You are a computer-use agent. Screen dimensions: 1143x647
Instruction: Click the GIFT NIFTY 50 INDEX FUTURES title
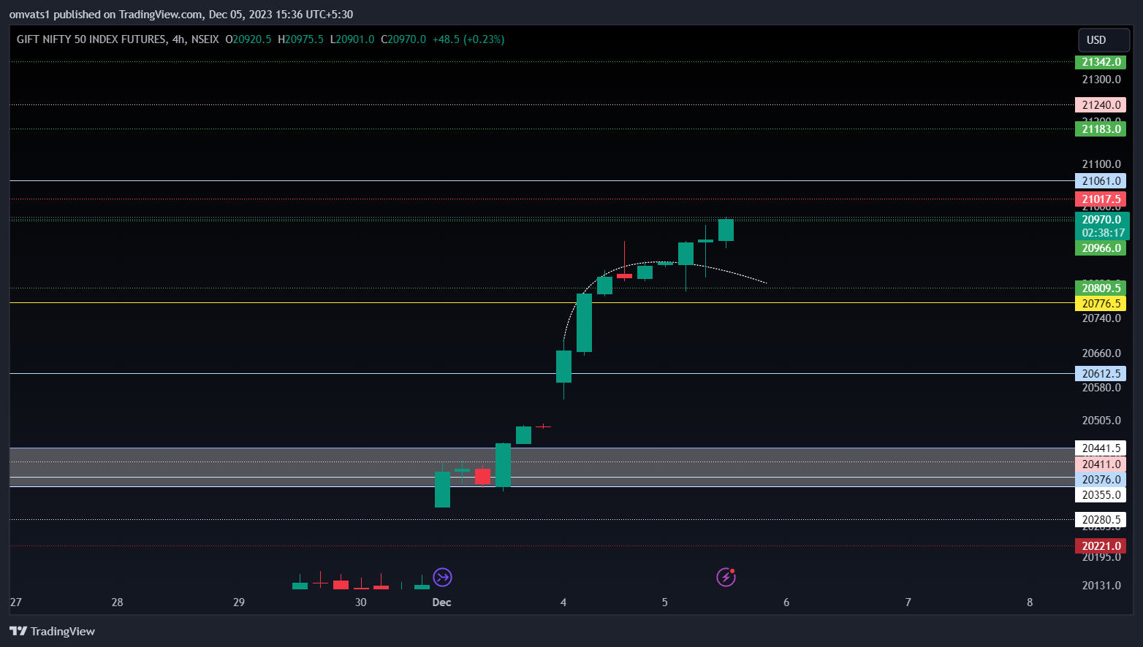91,39
